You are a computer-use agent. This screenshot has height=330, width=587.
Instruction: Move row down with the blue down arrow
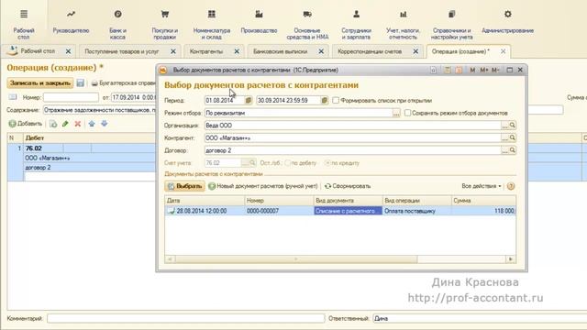[104, 124]
